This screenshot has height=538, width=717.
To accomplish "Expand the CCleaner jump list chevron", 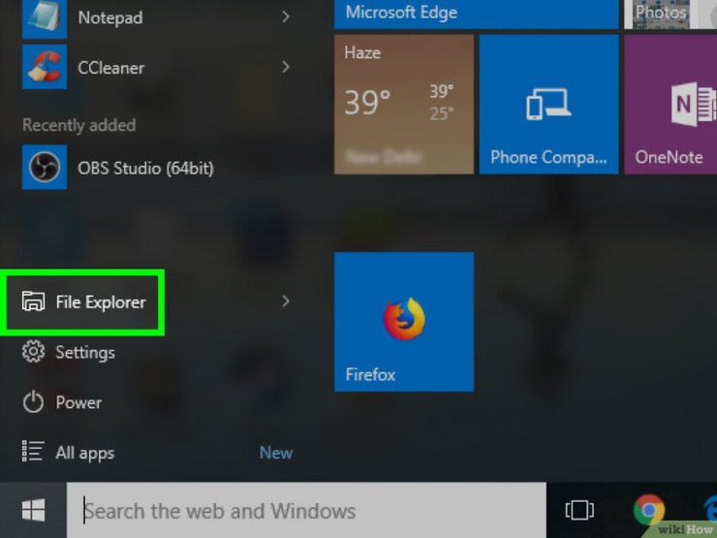I will pos(286,67).
